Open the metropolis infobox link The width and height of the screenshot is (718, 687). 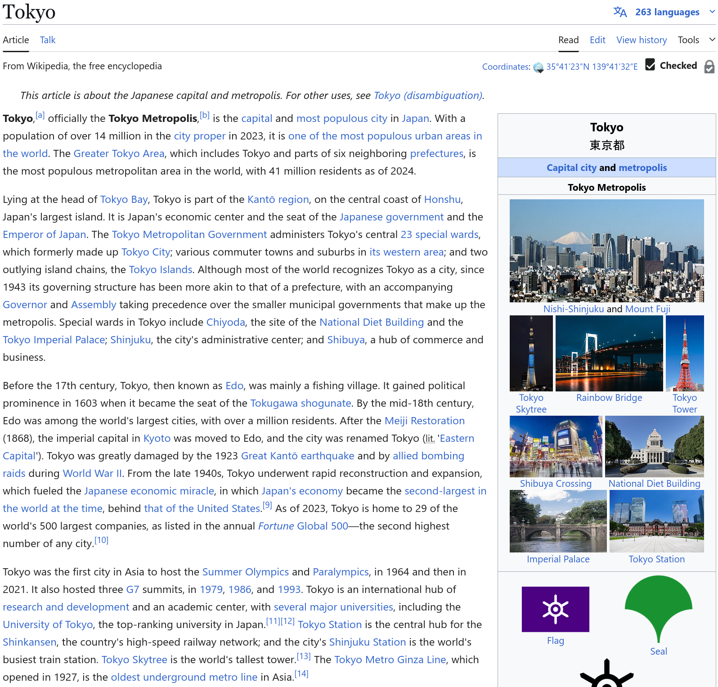click(x=643, y=168)
